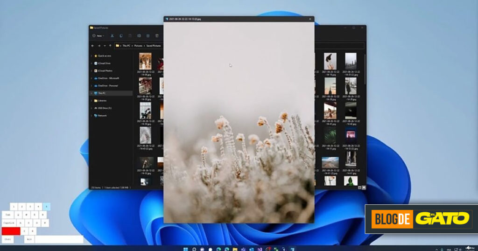Select OneDrive - Personal in navigation pane
The height and width of the screenshot is (251, 478).
tap(108, 85)
